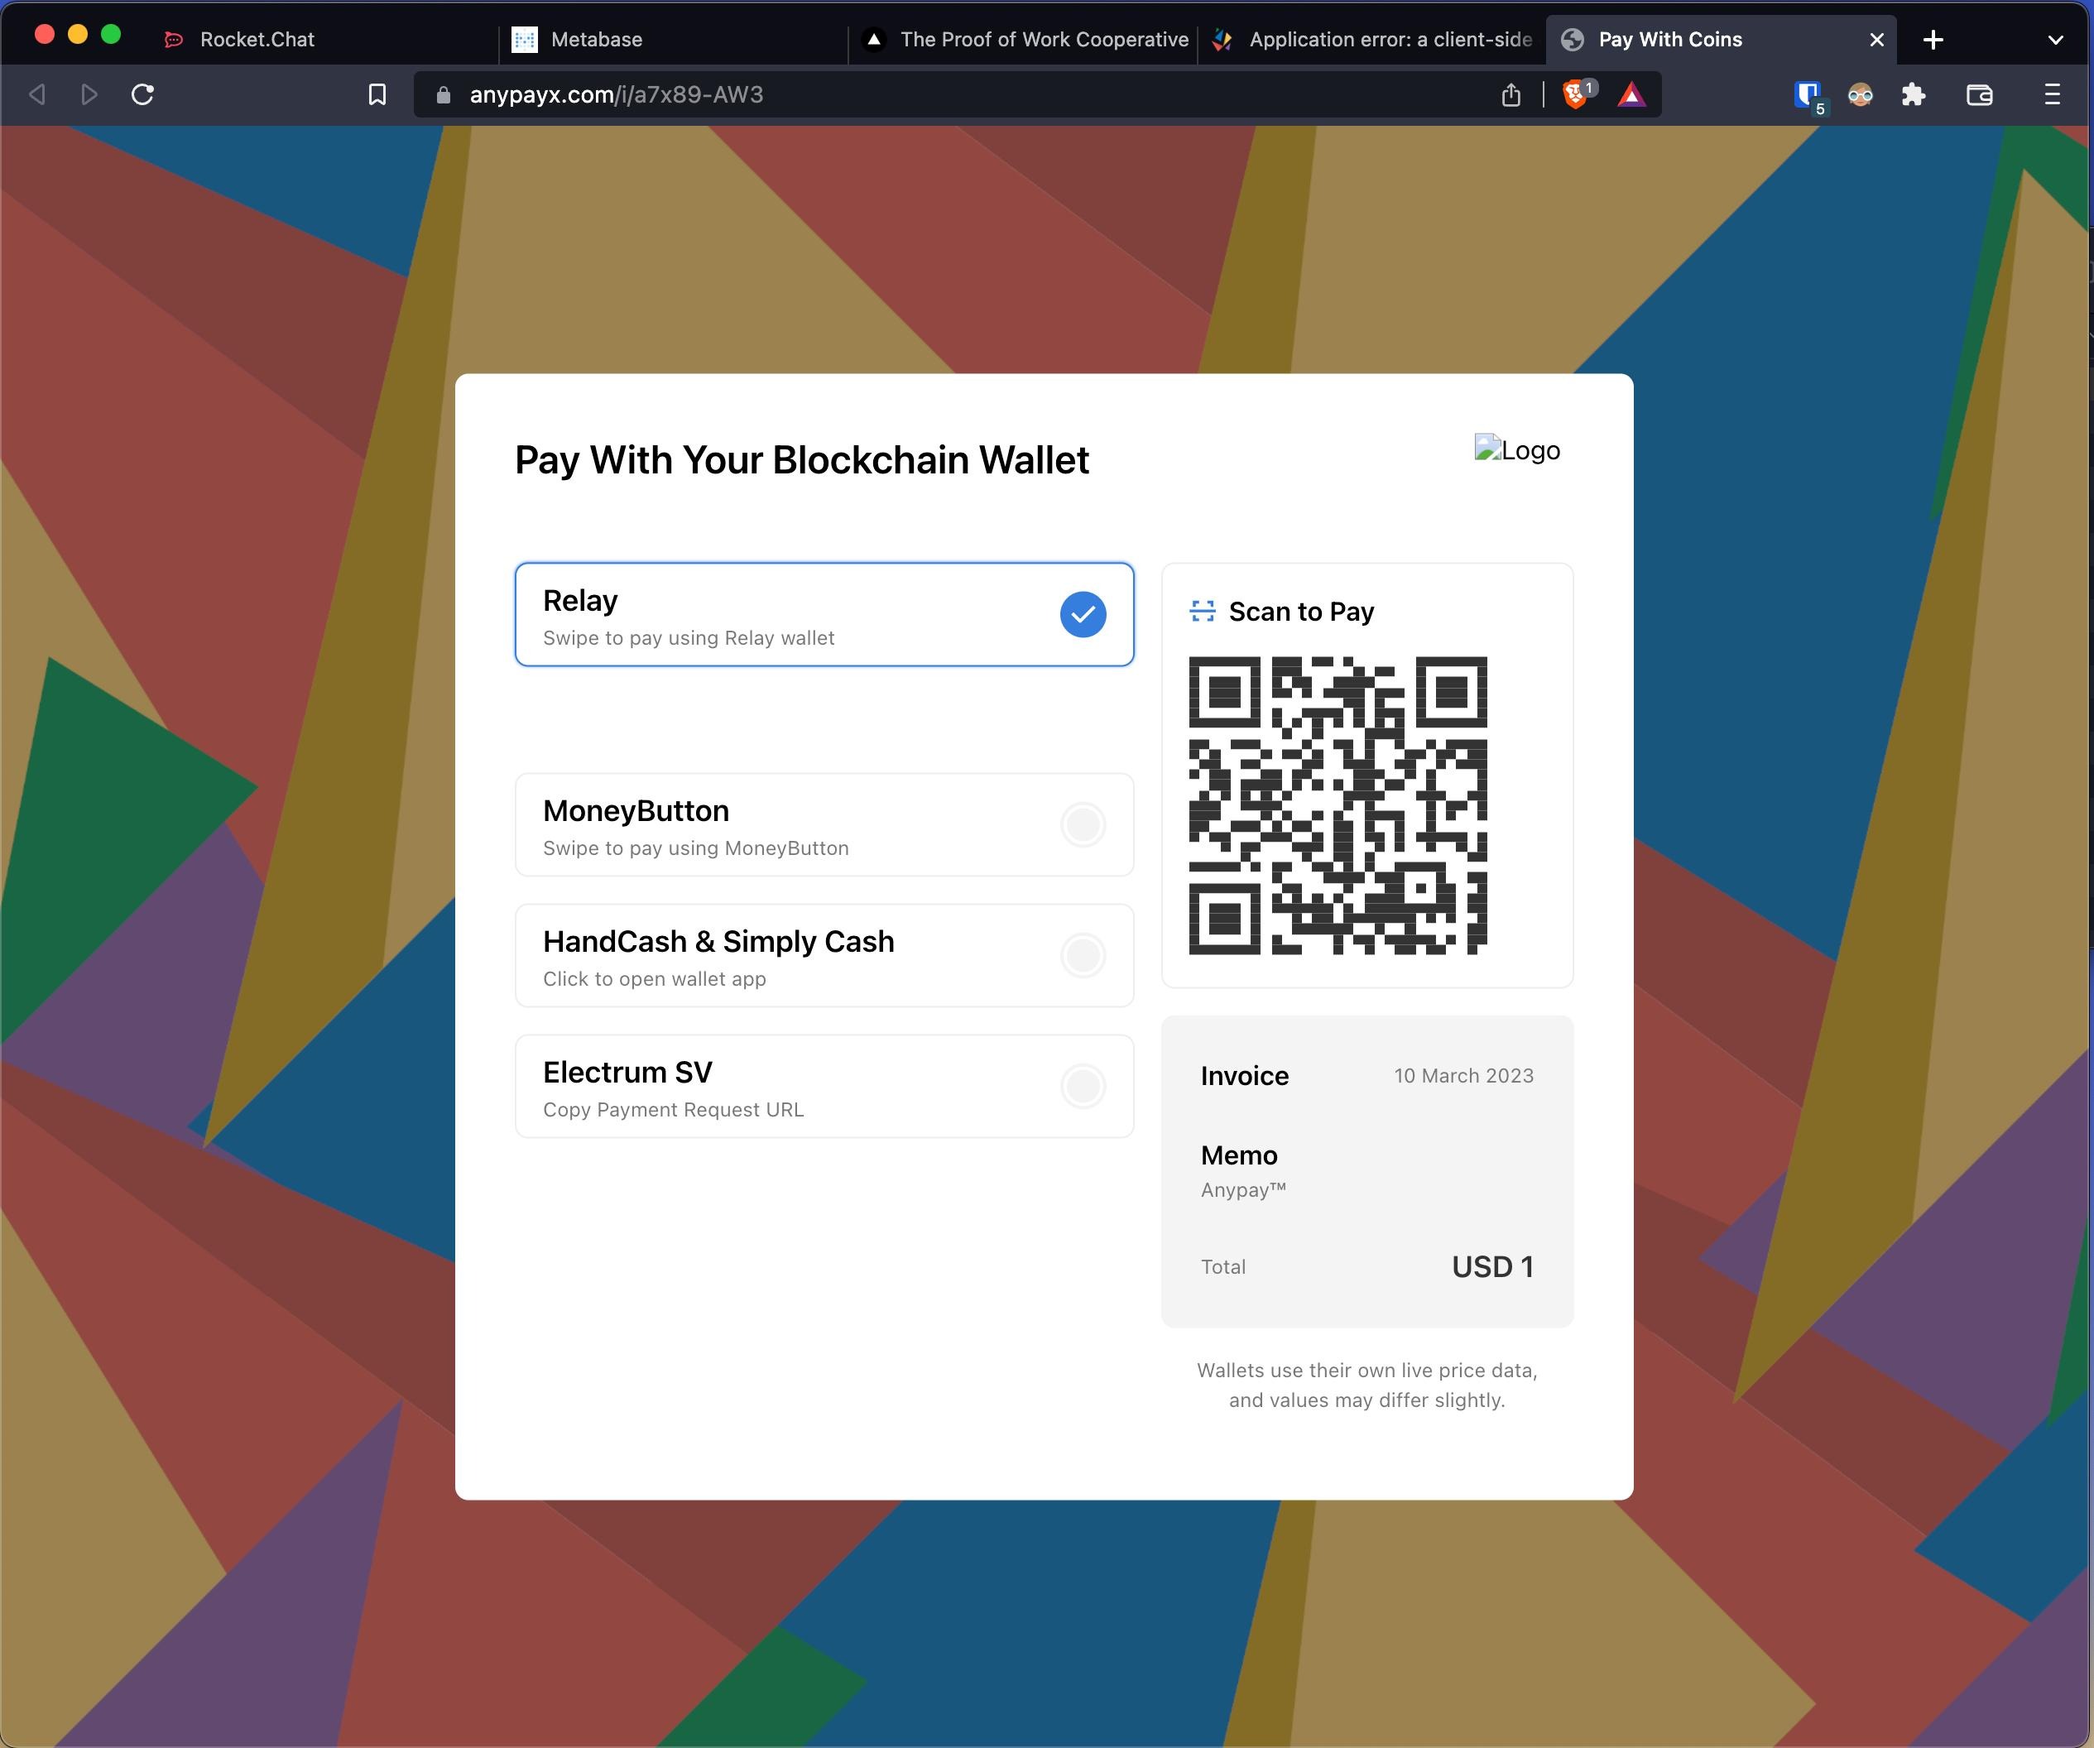Open the browser hamburger menu
Screen dimensions: 2094x1748
point(2052,94)
